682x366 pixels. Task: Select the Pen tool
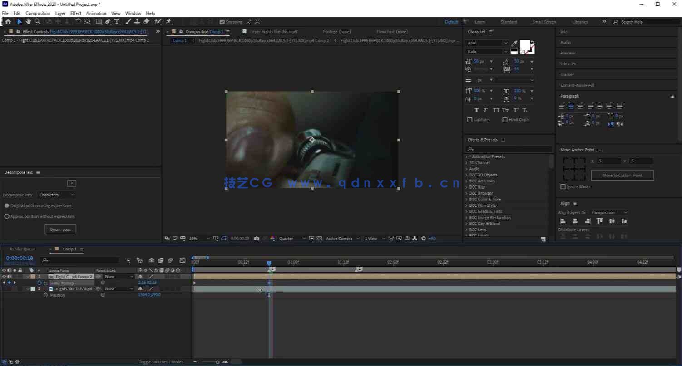pyautogui.click(x=108, y=21)
